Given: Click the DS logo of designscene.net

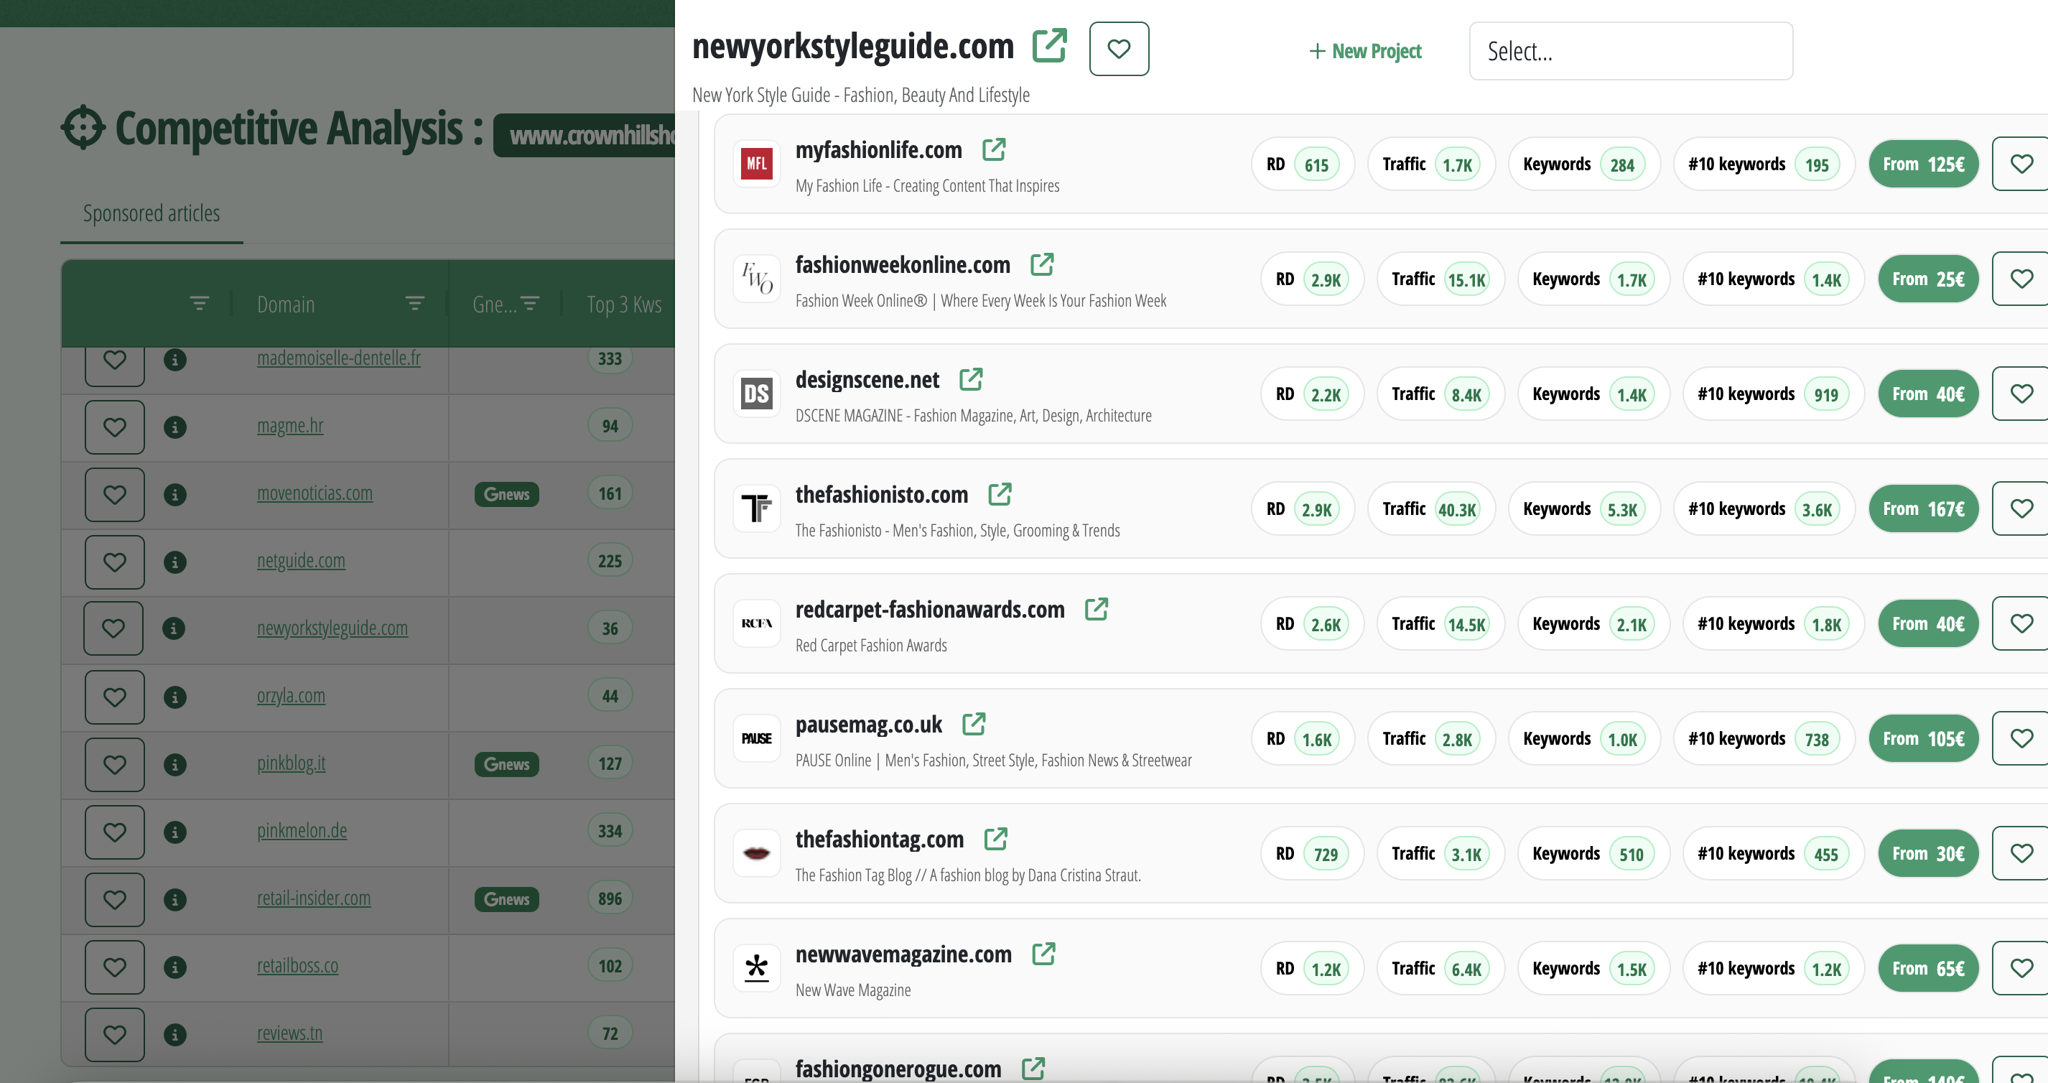Looking at the screenshot, I should click(756, 394).
